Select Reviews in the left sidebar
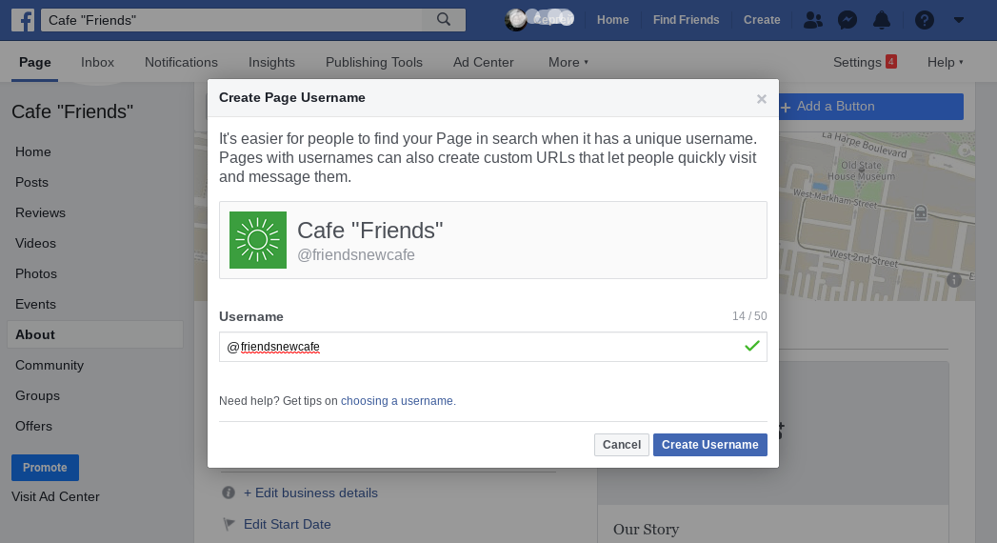This screenshot has height=543, width=997. (x=40, y=212)
